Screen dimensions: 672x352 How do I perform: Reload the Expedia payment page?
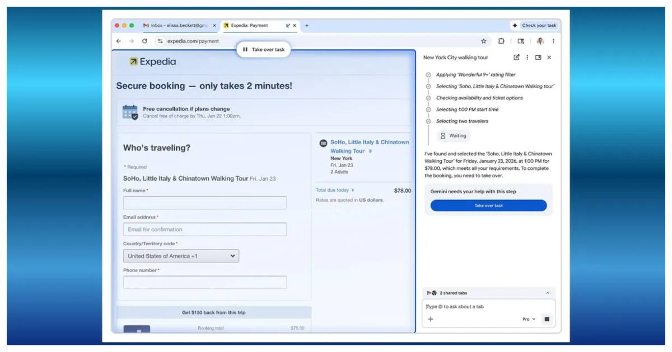144,41
